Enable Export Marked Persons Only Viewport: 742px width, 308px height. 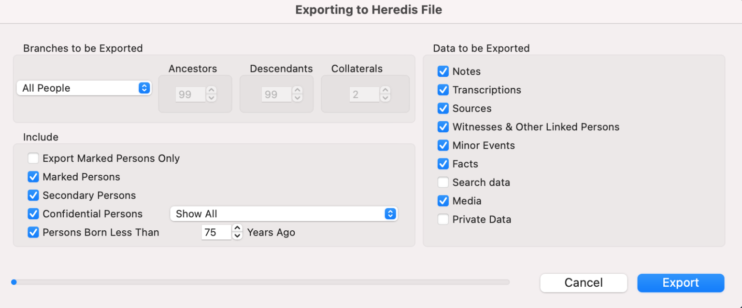pos(33,158)
